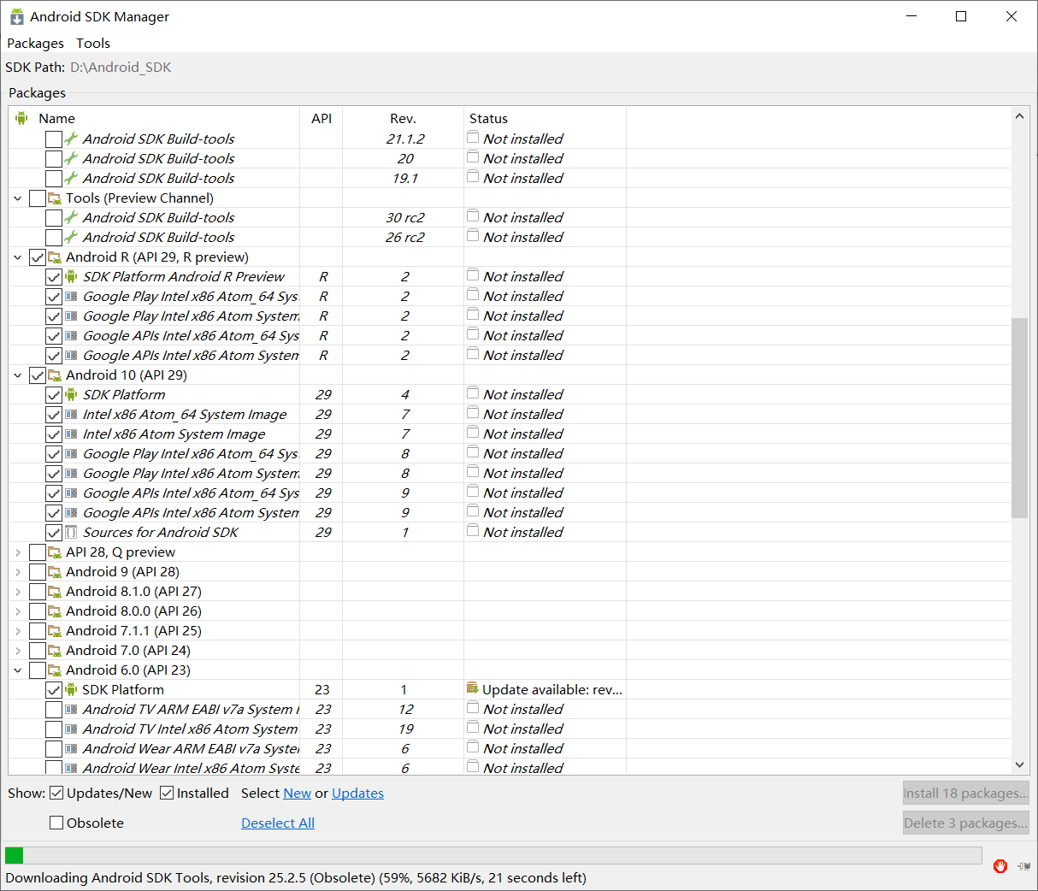Click the Deselect All link
The image size is (1038, 891).
click(278, 823)
